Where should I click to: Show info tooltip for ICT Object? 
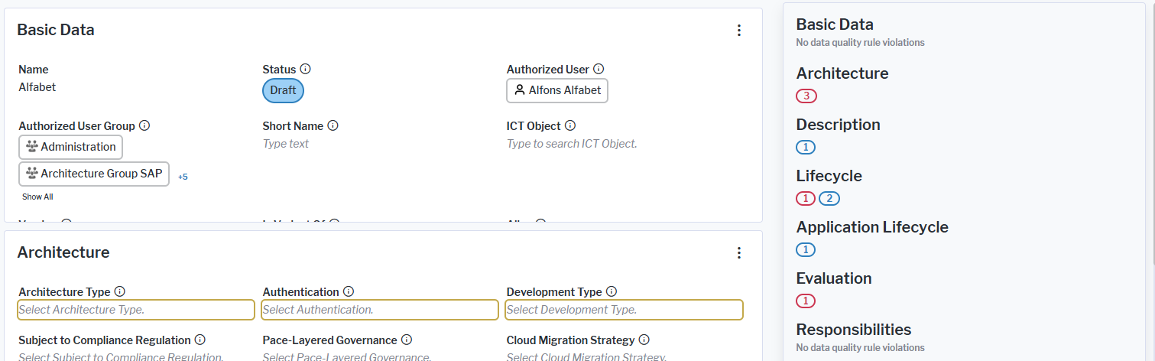coord(570,125)
